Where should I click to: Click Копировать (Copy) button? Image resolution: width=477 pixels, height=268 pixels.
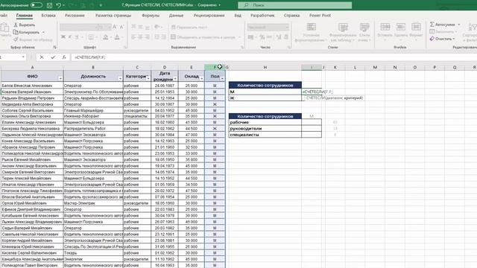[27, 32]
